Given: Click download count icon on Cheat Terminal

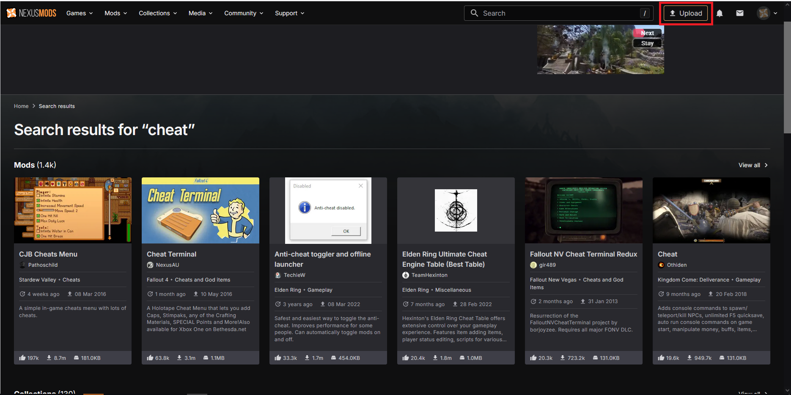Looking at the screenshot, I should coord(179,358).
